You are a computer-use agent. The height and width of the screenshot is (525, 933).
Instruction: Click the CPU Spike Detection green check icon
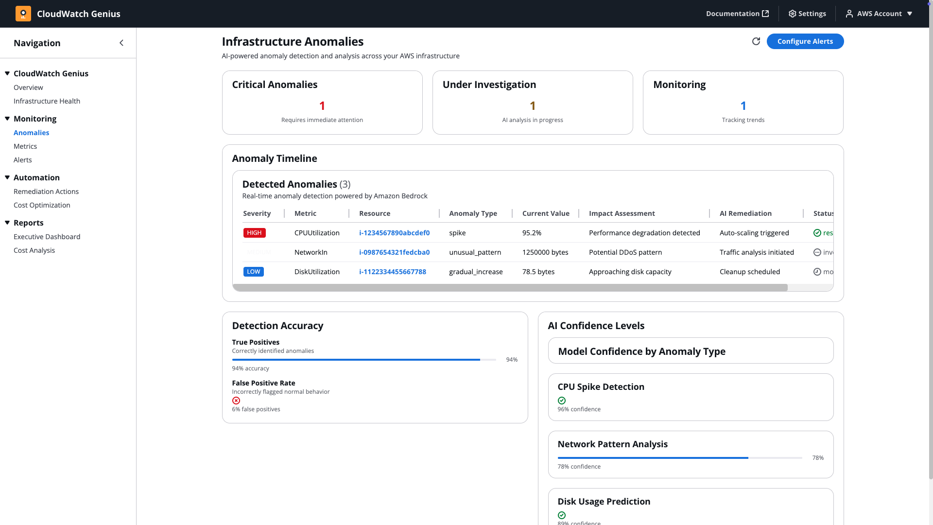tap(562, 401)
